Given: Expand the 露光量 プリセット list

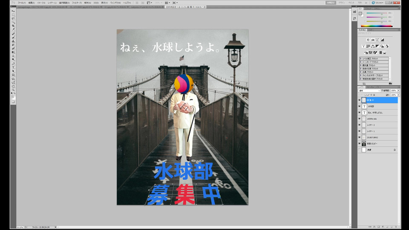Looking at the screenshot, I should pos(361,66).
